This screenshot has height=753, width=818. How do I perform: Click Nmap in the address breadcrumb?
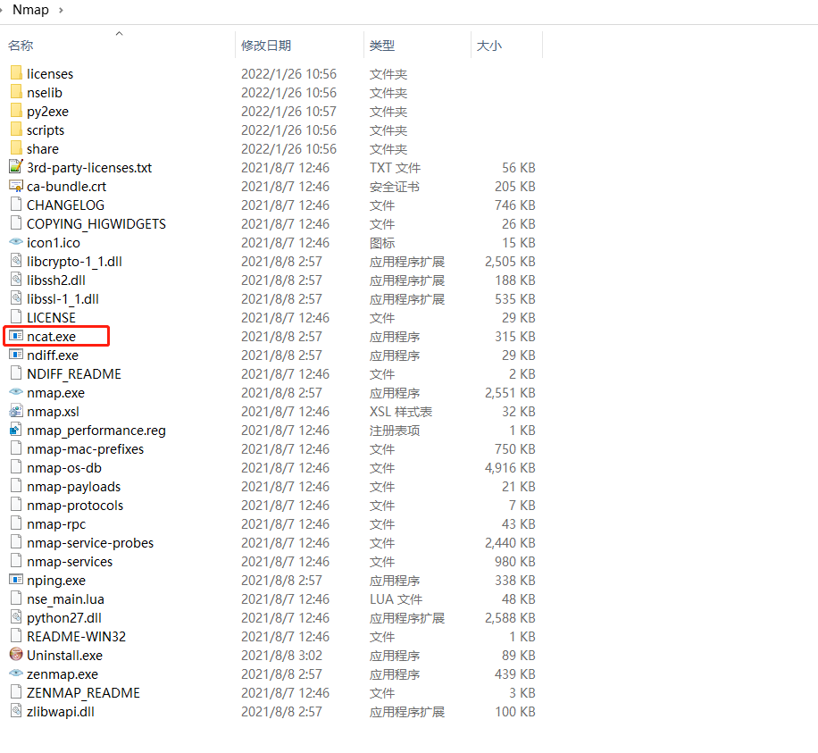pyautogui.click(x=30, y=10)
